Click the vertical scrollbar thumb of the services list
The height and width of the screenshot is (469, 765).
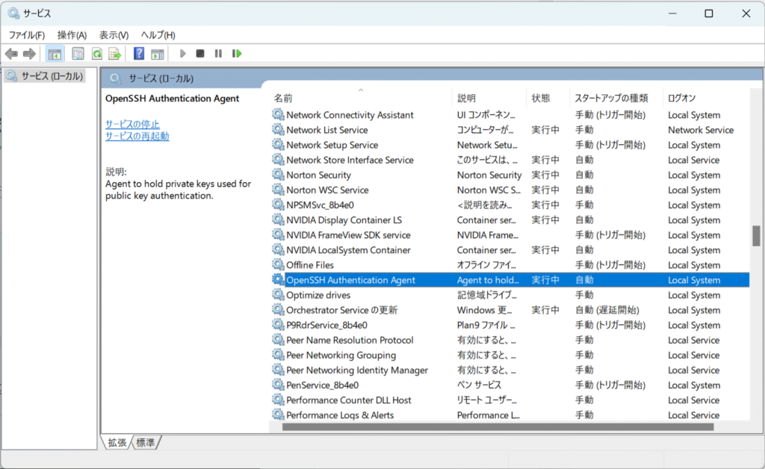pyautogui.click(x=756, y=236)
